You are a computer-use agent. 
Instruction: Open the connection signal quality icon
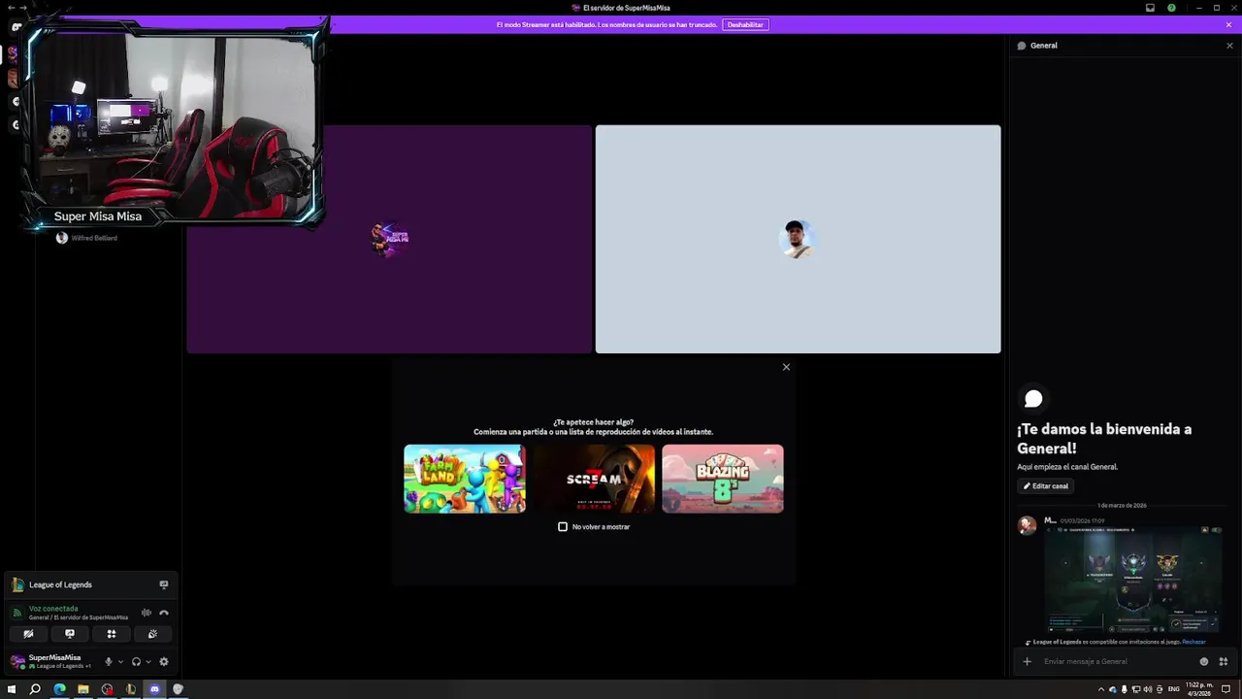pyautogui.click(x=17, y=613)
